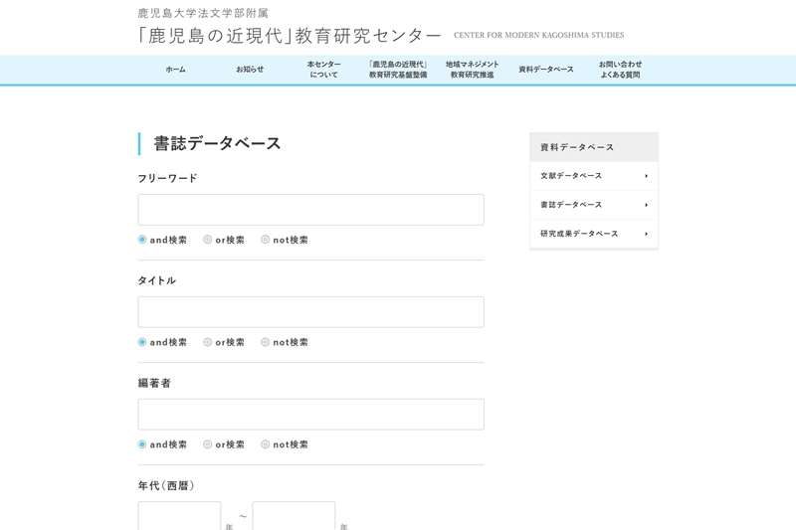Open お問い合わせ よくある質問 page

click(x=620, y=70)
